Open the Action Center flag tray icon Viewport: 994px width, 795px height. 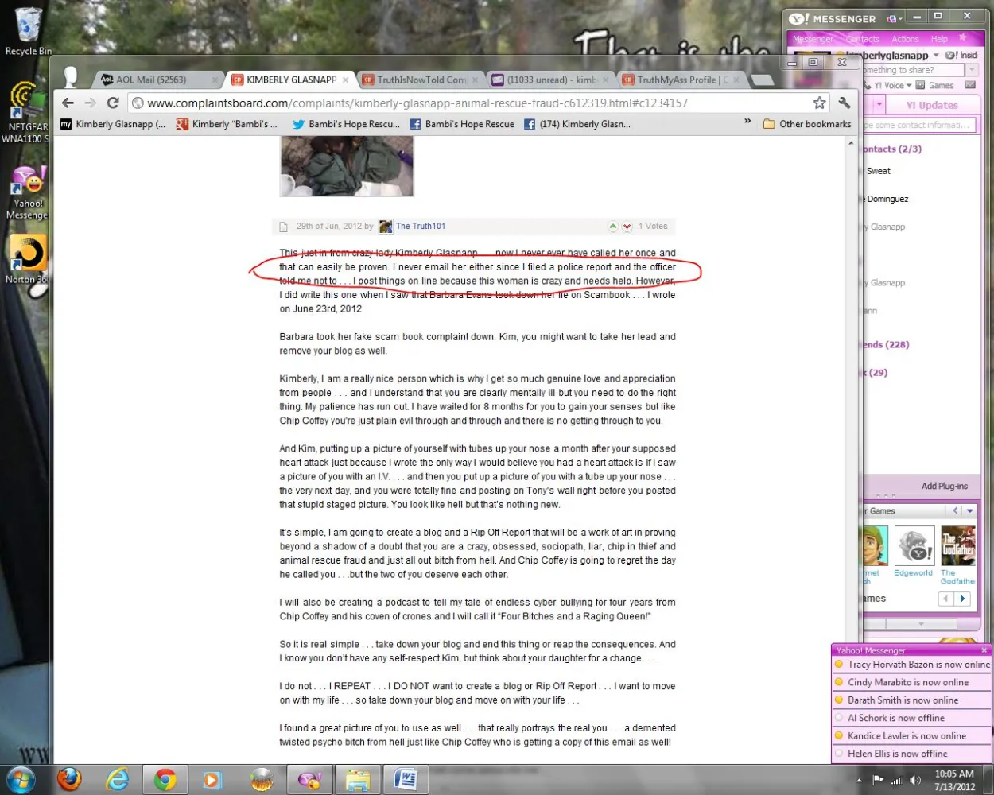pyautogui.click(x=879, y=780)
